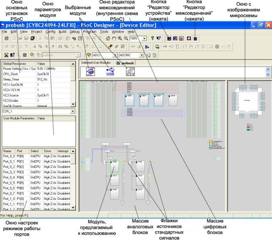Open the Build menu
This screenshot has height=240, width=272.
click(62, 31)
